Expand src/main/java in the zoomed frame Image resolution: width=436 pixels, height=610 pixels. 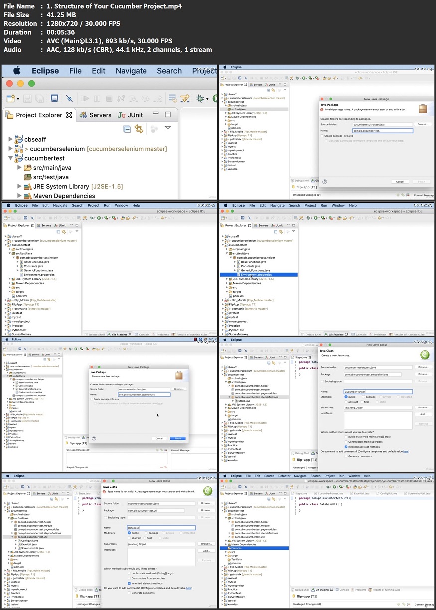click(19, 168)
